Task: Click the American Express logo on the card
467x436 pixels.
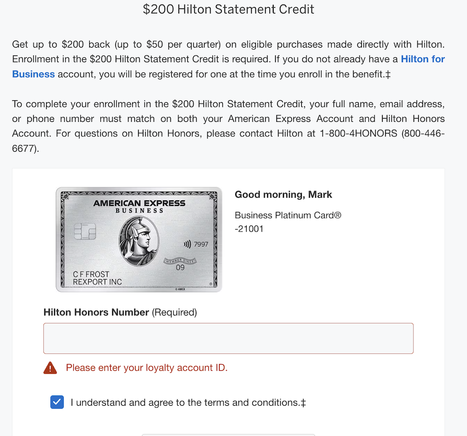Action: [x=139, y=204]
